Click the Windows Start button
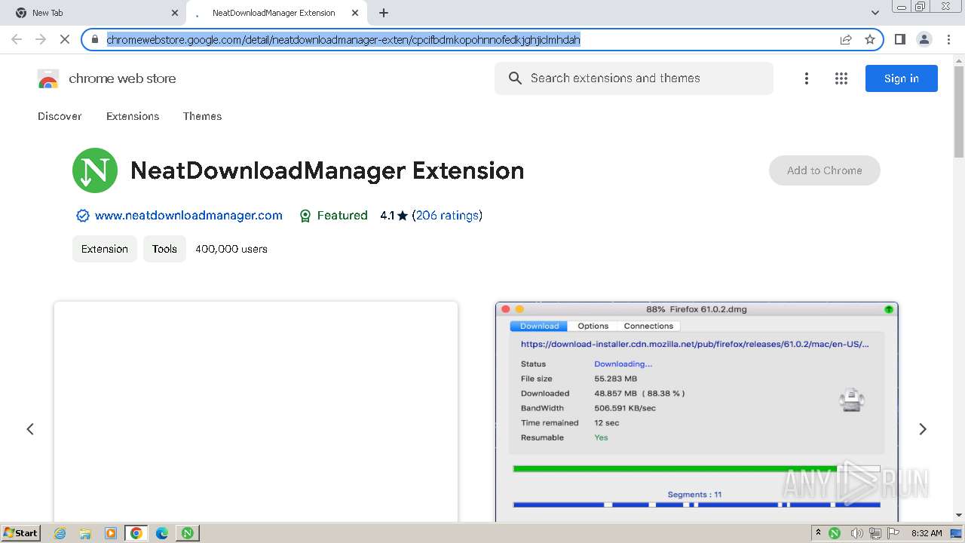The width and height of the screenshot is (965, 543). pyautogui.click(x=21, y=533)
